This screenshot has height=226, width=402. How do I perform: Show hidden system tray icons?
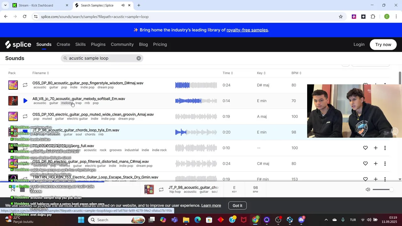pyautogui.click(x=326, y=220)
